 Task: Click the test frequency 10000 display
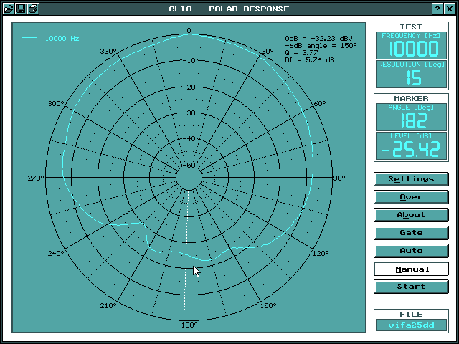[x=411, y=49]
